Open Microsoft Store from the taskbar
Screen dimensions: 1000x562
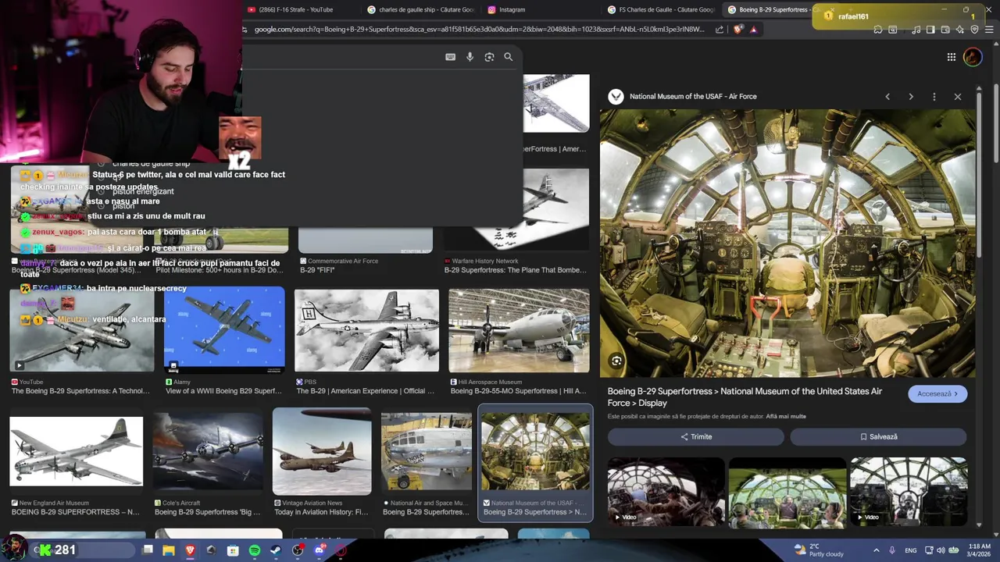233,550
